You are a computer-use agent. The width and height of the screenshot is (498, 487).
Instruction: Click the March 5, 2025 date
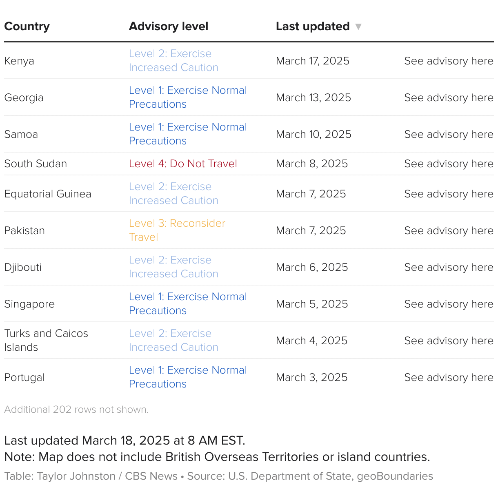pyautogui.click(x=312, y=304)
